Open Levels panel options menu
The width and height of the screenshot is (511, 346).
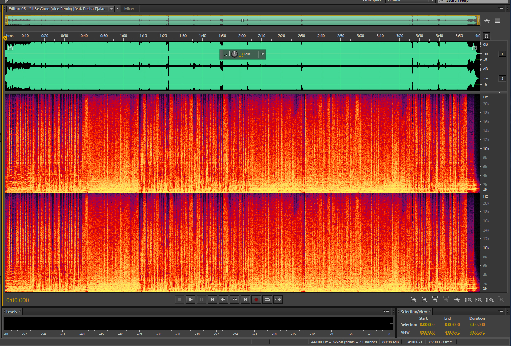(x=386, y=311)
